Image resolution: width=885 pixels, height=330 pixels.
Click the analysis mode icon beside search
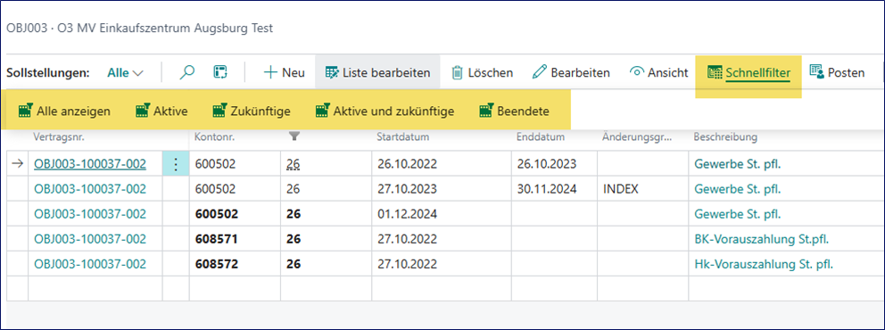click(x=220, y=72)
